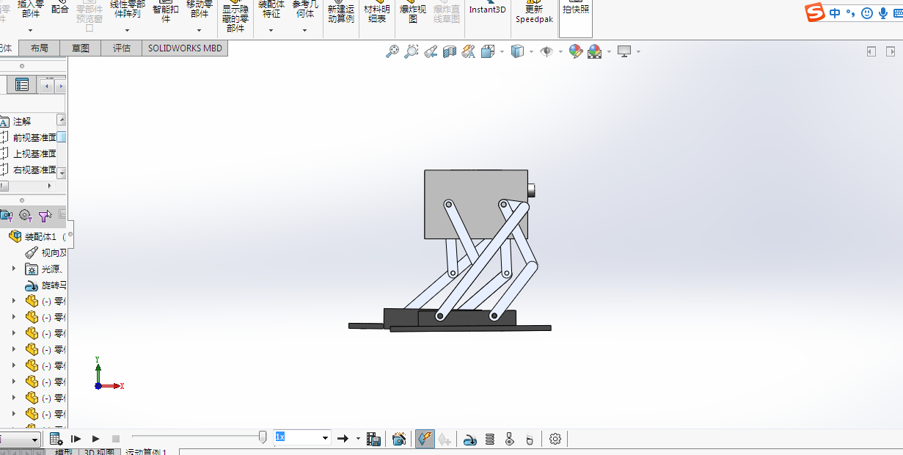Click the animation playback time slider handle
Screen dimensions: 903x455
[x=263, y=437]
